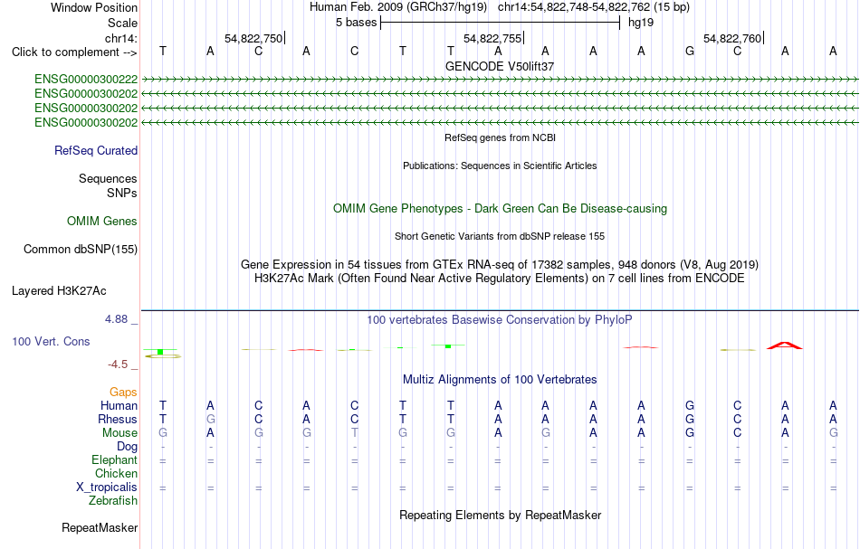Click the tall red A-shaped PhyloP peak
Screen dimensions: 860x549
pyautogui.click(x=785, y=345)
